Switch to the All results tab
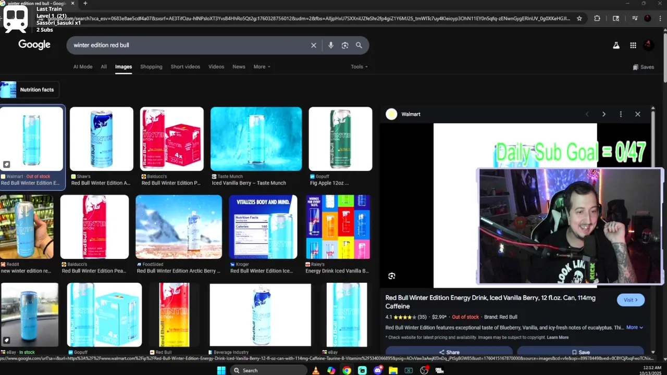The height and width of the screenshot is (375, 667). 104,67
